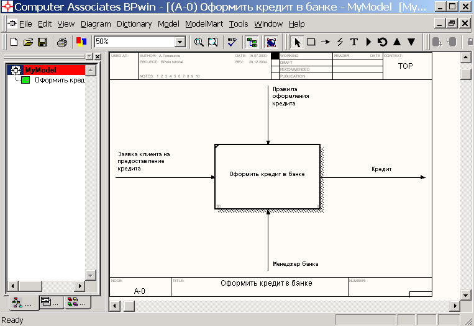Open the Edit menu

coord(45,24)
